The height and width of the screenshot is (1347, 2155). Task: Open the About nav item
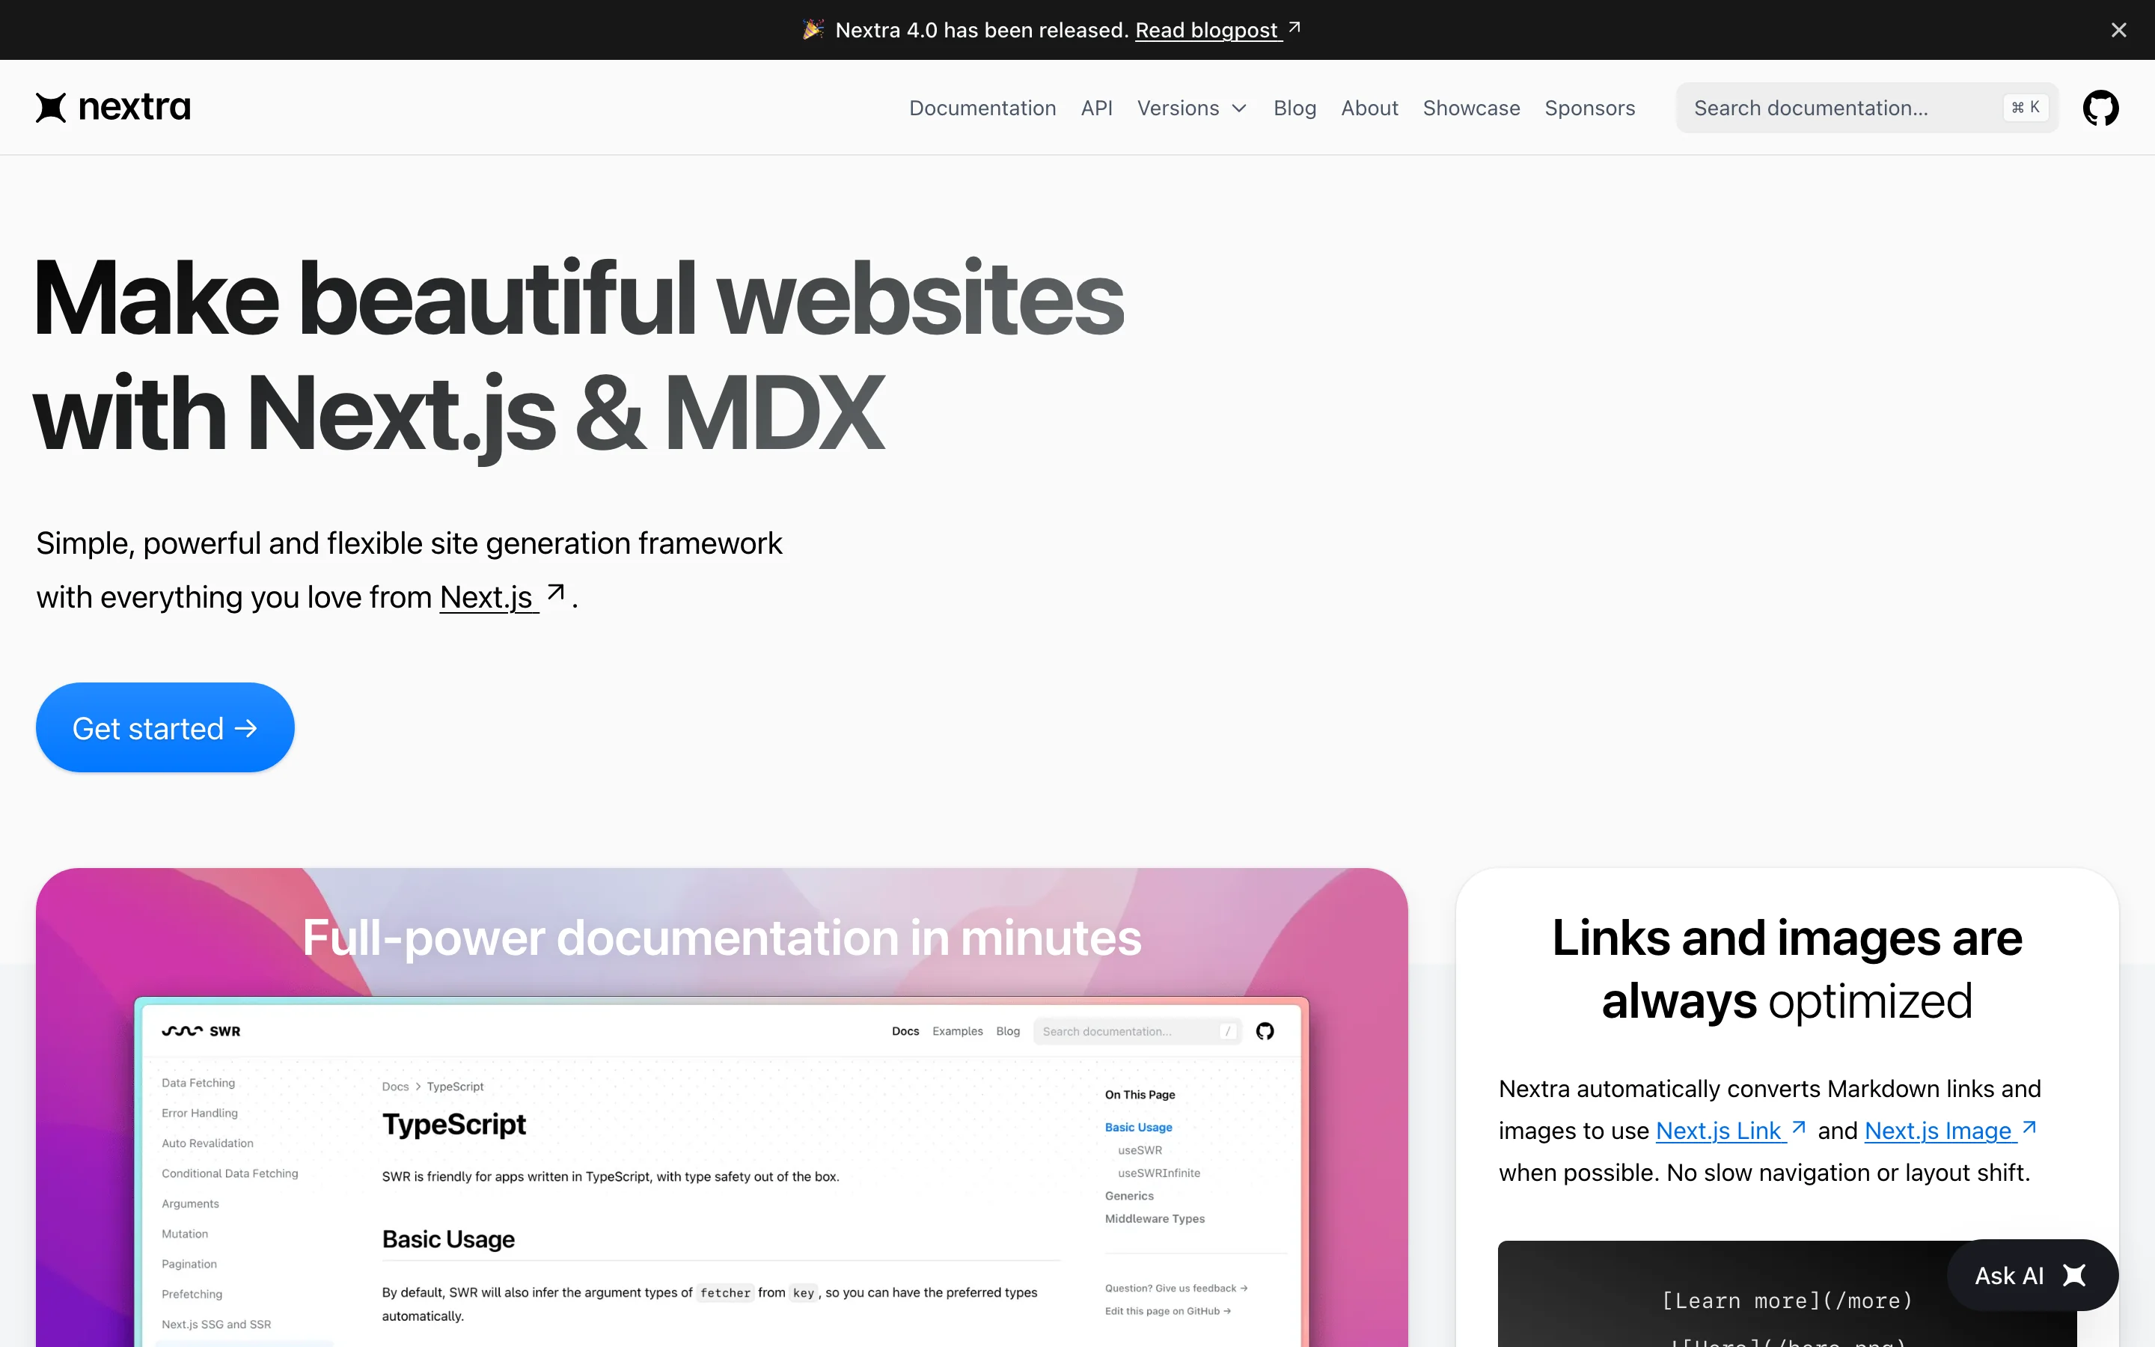pyautogui.click(x=1369, y=108)
